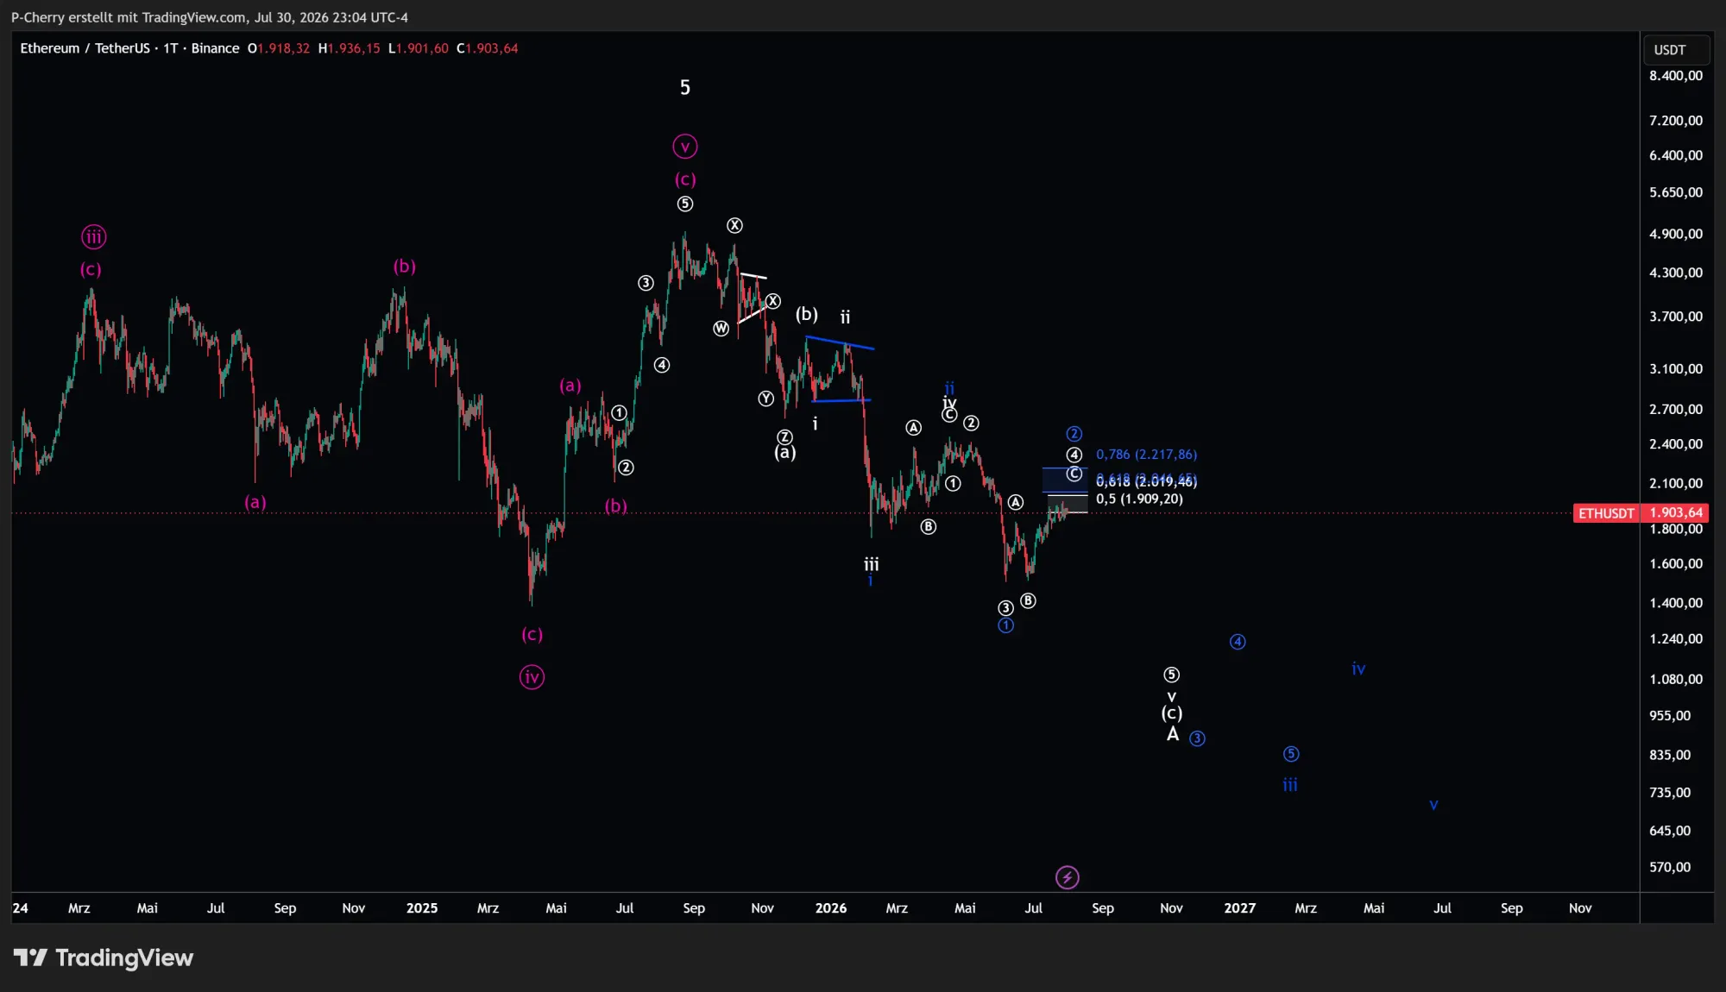
Task: Open the TradingView logo link
Action: coord(103,957)
